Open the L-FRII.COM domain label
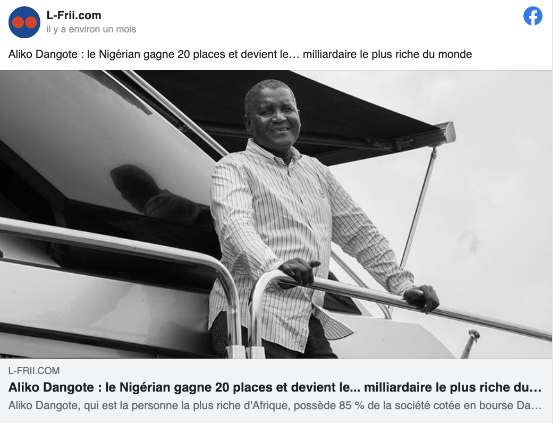The height and width of the screenshot is (424, 559). (34, 371)
